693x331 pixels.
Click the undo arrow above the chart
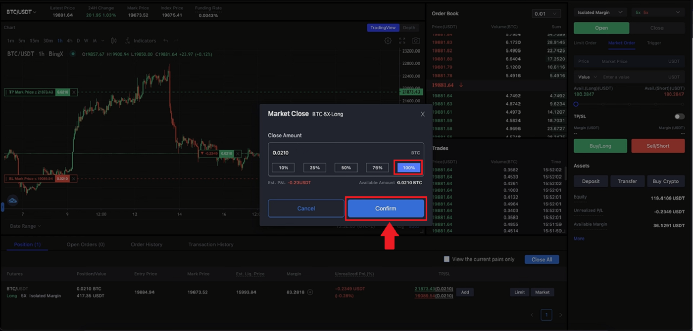point(166,41)
